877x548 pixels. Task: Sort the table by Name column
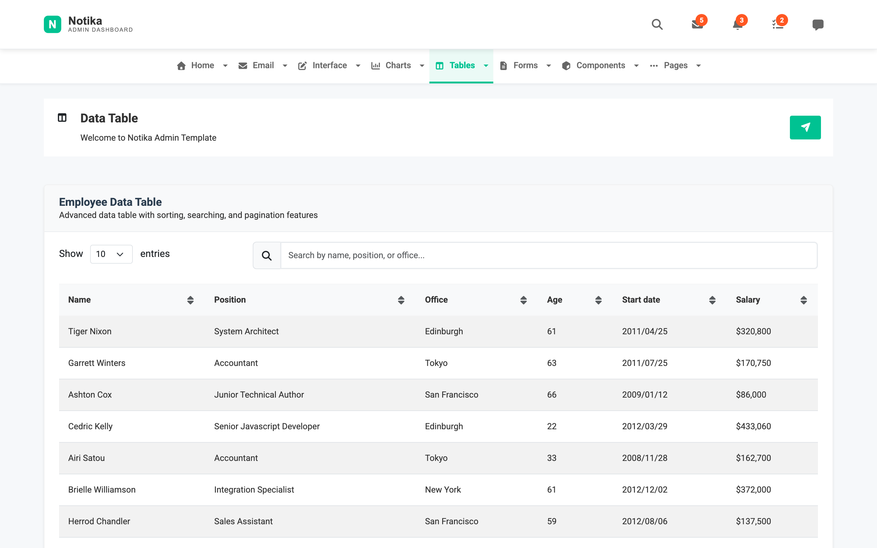coord(190,300)
